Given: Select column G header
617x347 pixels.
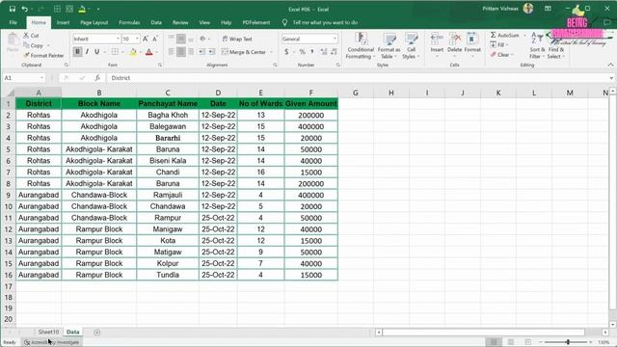Looking at the screenshot, I should 356,93.
